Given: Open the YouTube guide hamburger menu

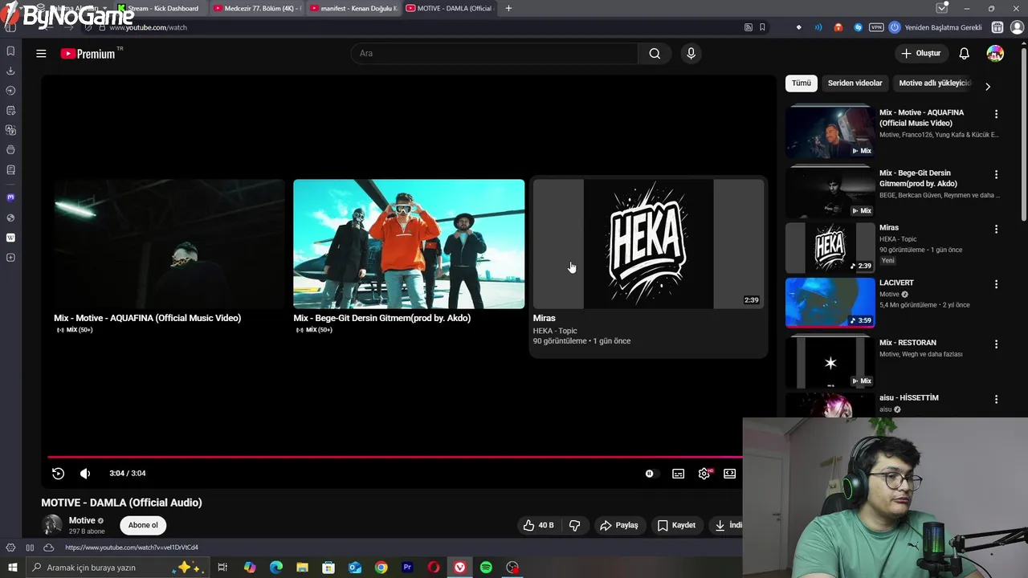Looking at the screenshot, I should pyautogui.click(x=41, y=54).
